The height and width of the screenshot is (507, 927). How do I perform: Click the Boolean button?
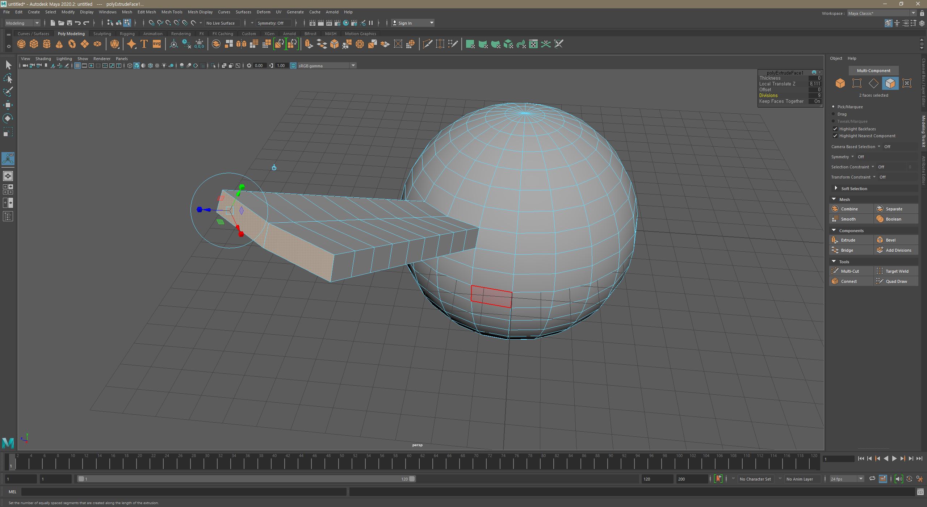point(893,219)
